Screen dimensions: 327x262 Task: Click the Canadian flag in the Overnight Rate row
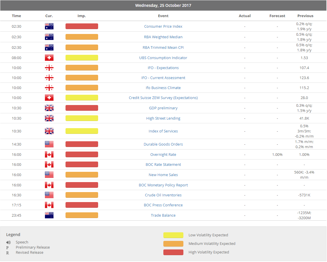[x=49, y=154]
